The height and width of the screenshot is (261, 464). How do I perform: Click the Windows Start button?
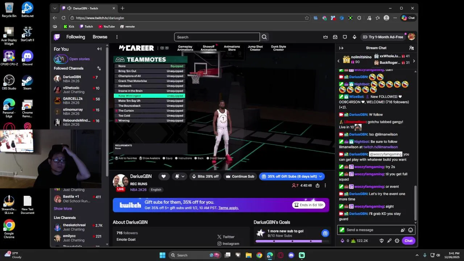click(x=162, y=255)
